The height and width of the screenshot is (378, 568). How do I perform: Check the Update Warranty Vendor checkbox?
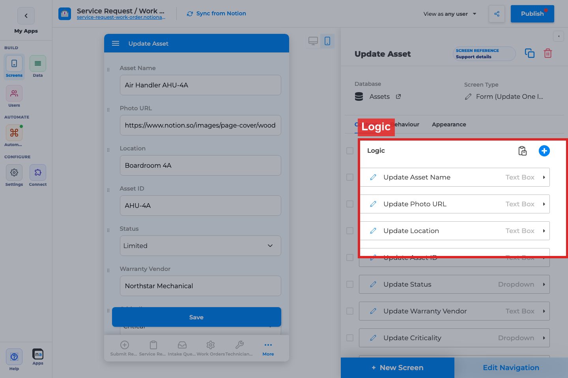click(x=350, y=311)
